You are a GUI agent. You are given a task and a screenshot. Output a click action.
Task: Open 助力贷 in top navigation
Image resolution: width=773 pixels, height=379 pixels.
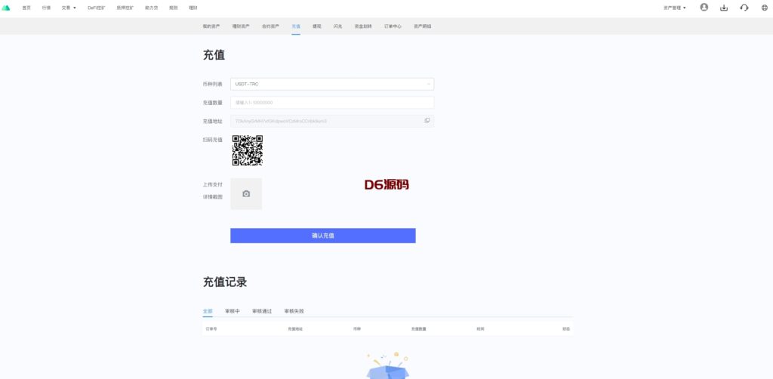tap(151, 8)
